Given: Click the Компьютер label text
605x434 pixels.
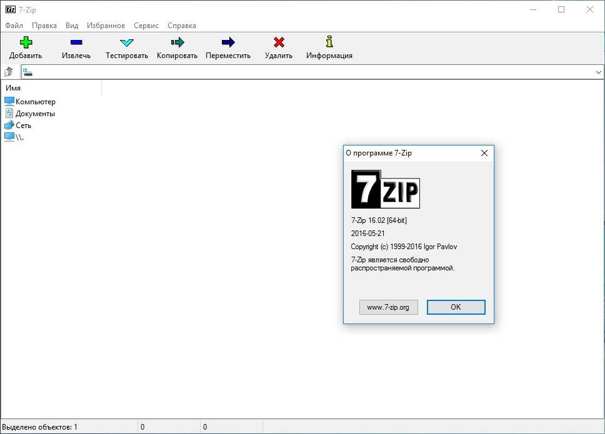Looking at the screenshot, I should 36,102.
